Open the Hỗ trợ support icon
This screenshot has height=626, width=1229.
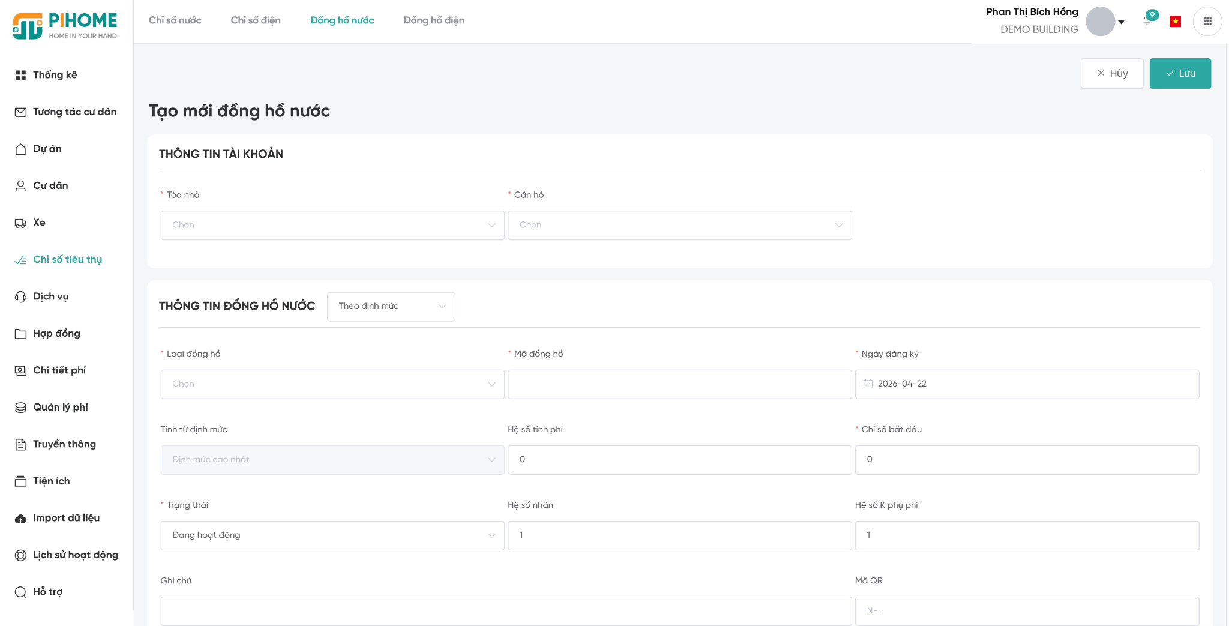20,592
